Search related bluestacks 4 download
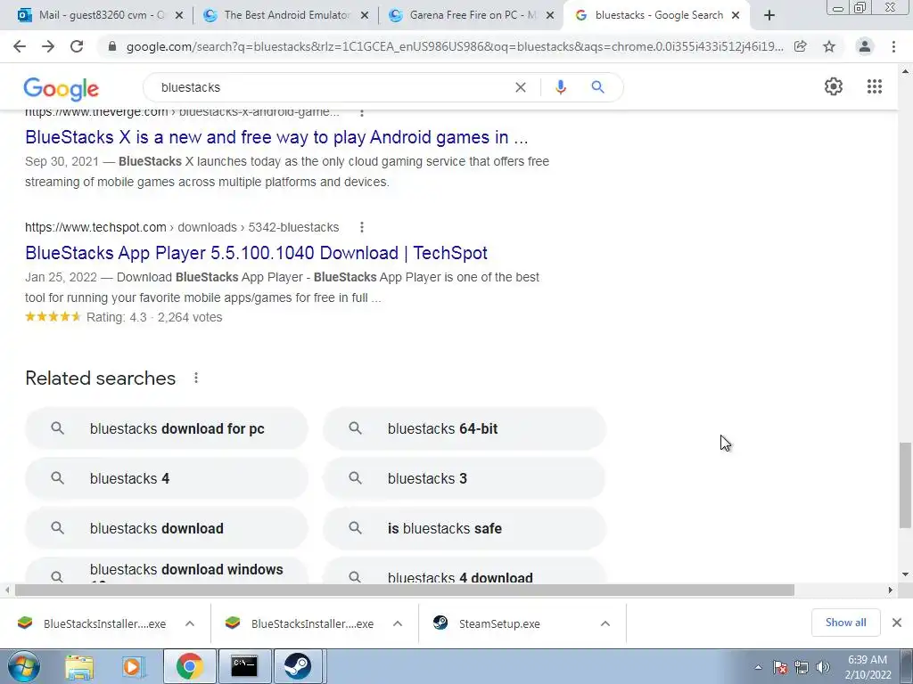Image resolution: width=913 pixels, height=684 pixels. click(x=464, y=571)
